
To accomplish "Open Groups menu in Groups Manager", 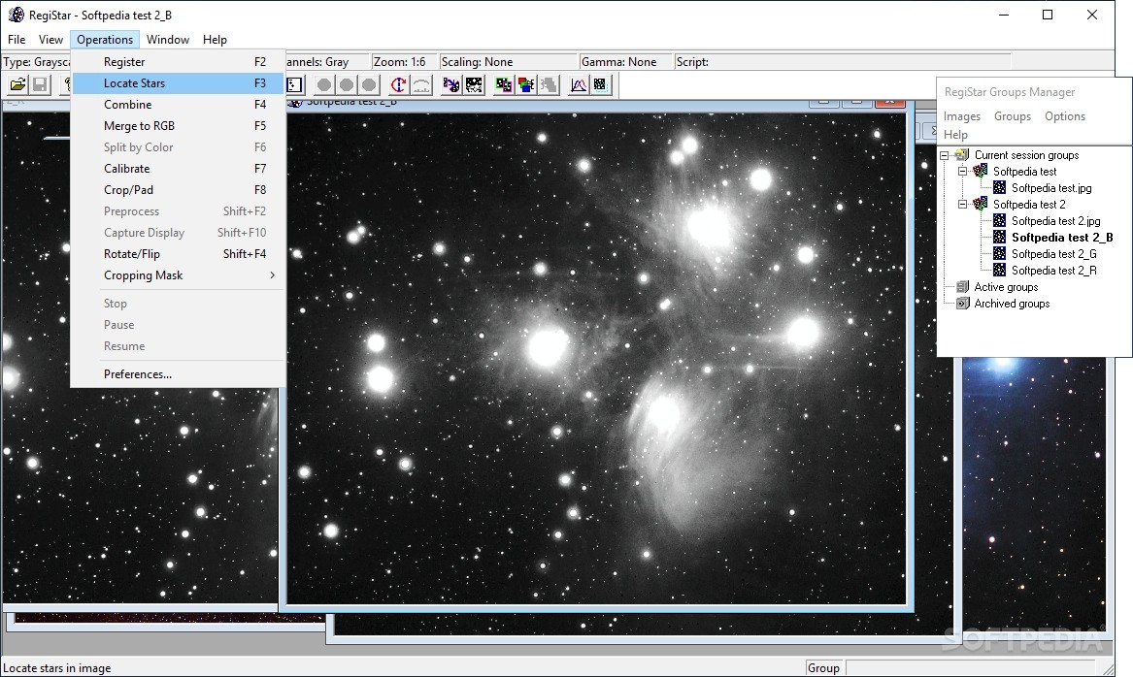I will [x=1013, y=116].
